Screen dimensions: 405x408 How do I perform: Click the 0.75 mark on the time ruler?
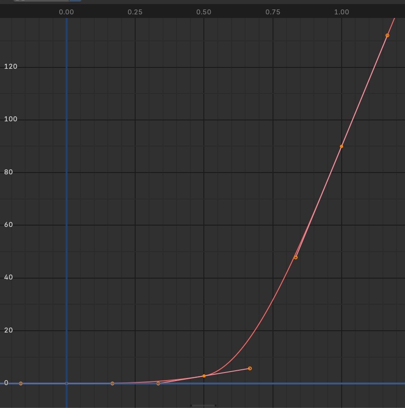tap(273, 12)
